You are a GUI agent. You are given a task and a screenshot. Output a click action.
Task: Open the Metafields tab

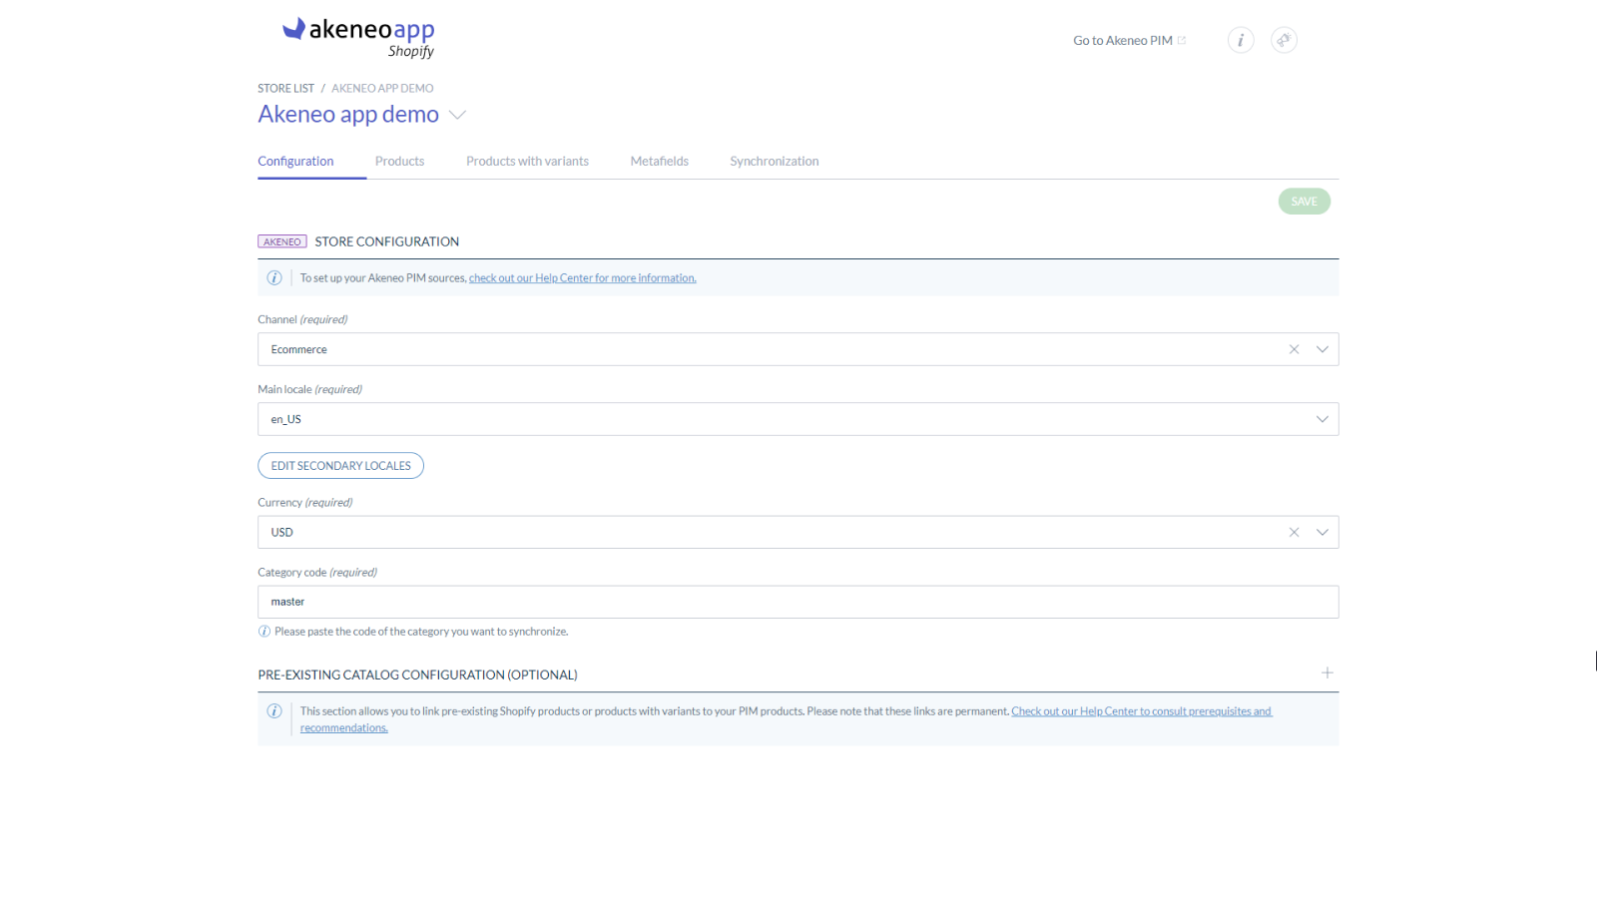[659, 161]
